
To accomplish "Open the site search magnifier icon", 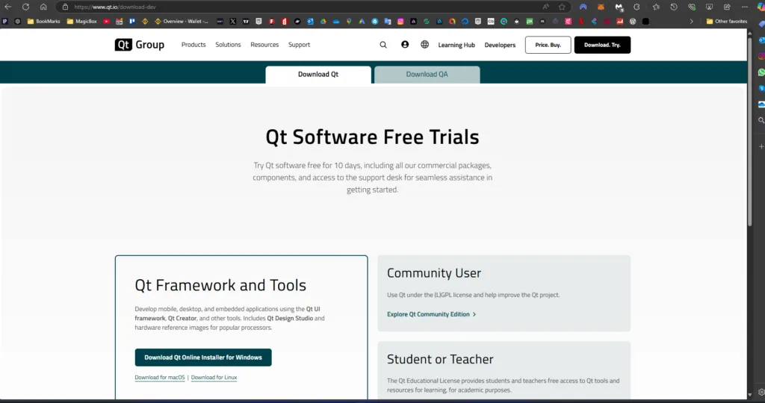I will pos(383,45).
